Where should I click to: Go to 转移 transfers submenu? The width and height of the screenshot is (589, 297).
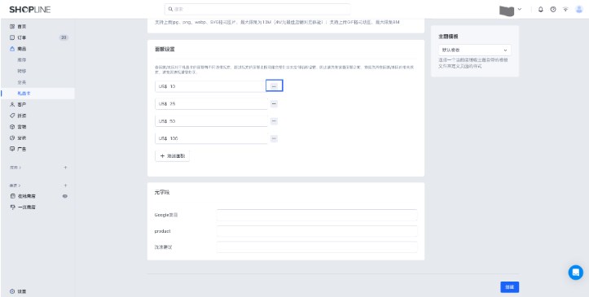[21, 71]
